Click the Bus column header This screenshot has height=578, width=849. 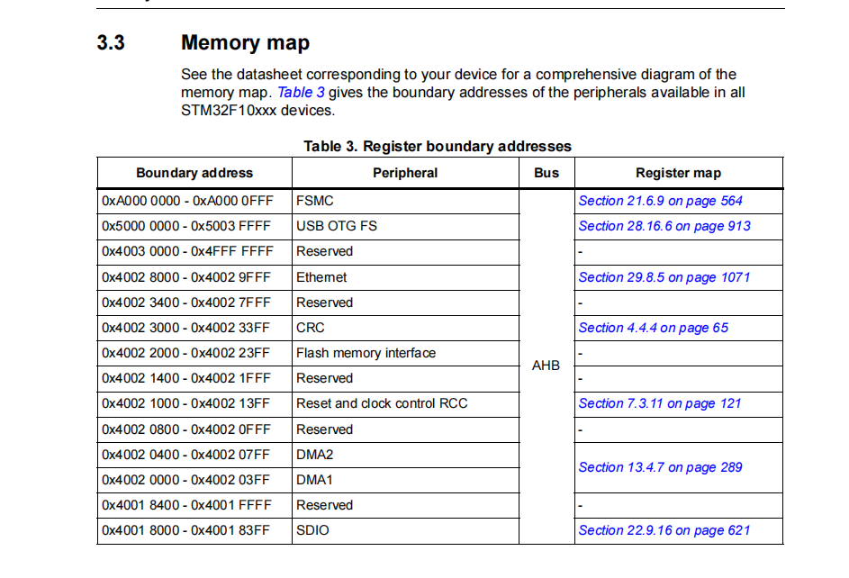click(x=546, y=173)
